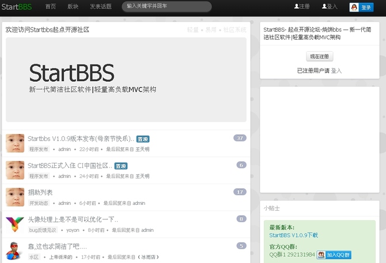The height and width of the screenshot is (263, 386).
Task: Click author 上帝派来的
Action: [61, 257]
